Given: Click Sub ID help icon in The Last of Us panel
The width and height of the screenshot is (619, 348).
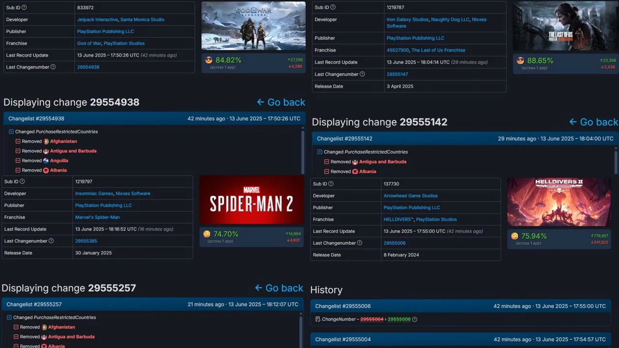Looking at the screenshot, I should pyautogui.click(x=333, y=8).
